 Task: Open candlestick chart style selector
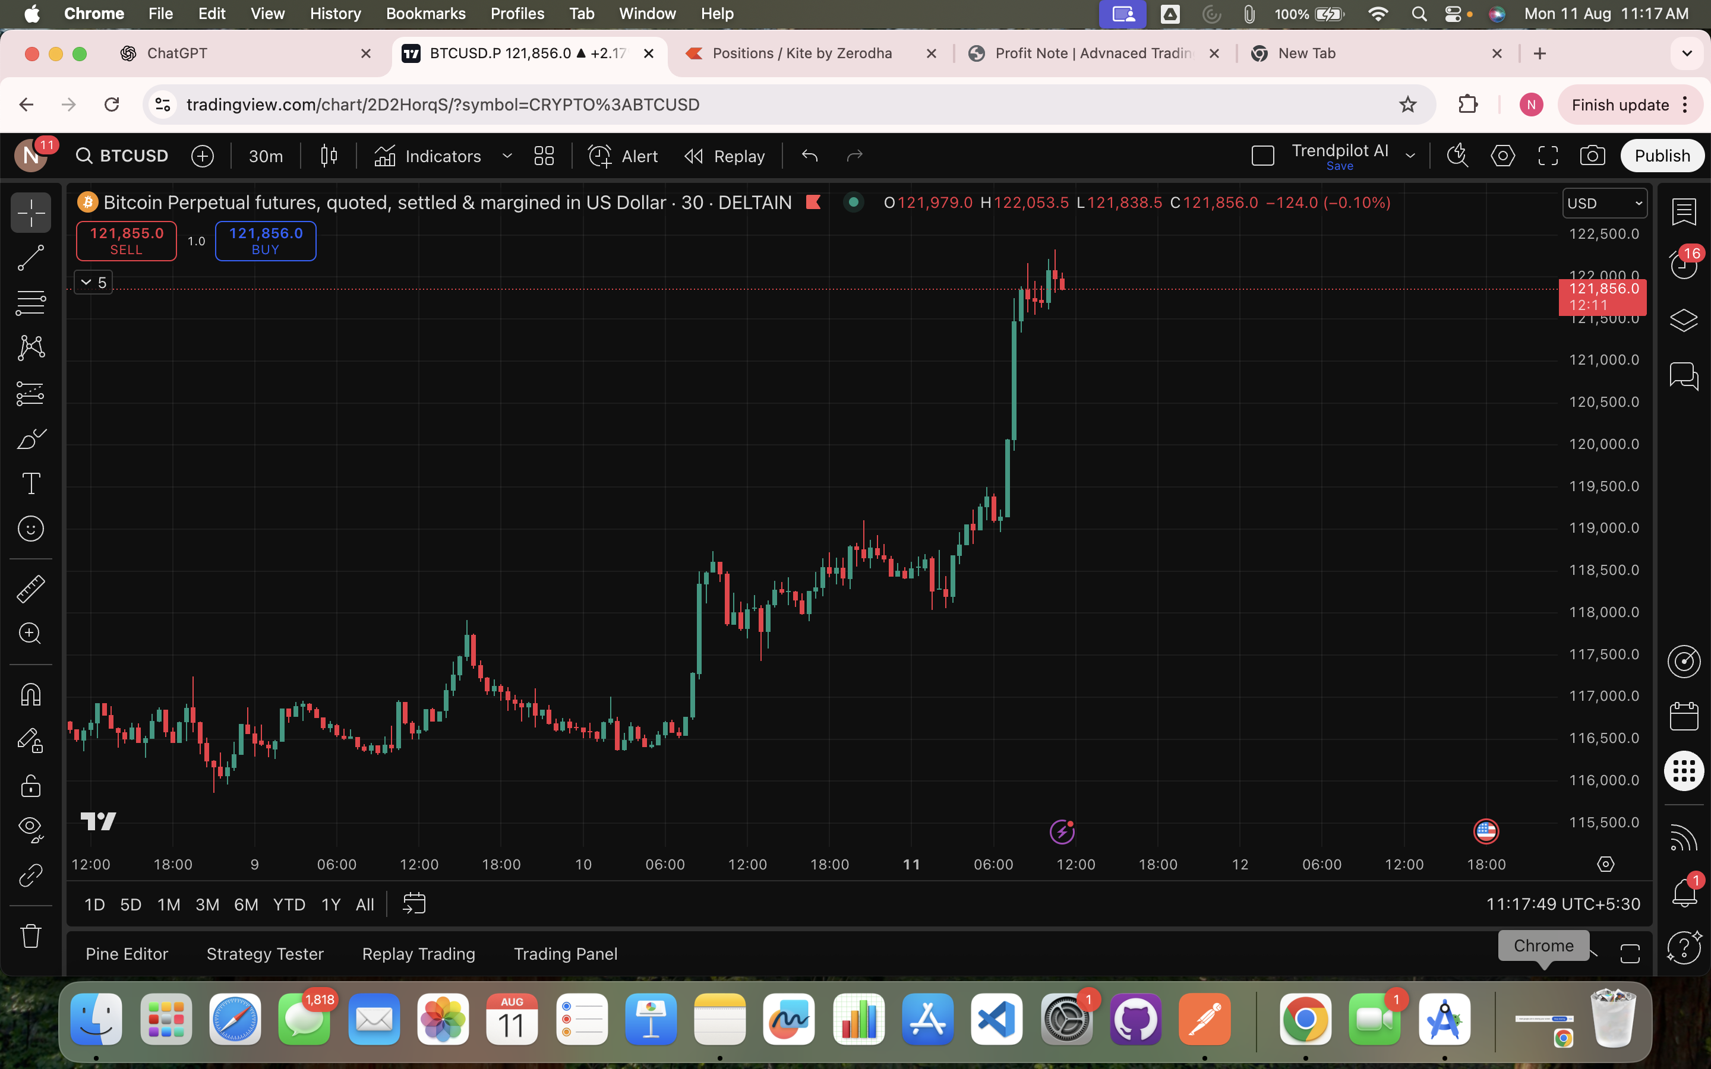(329, 156)
